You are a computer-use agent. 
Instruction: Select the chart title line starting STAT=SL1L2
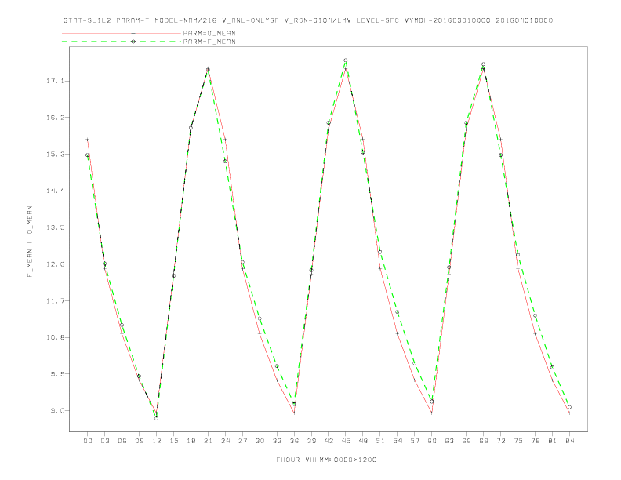308,20
